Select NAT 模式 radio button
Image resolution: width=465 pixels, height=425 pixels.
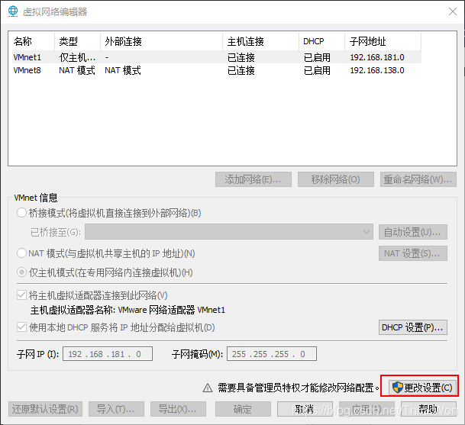[21, 253]
